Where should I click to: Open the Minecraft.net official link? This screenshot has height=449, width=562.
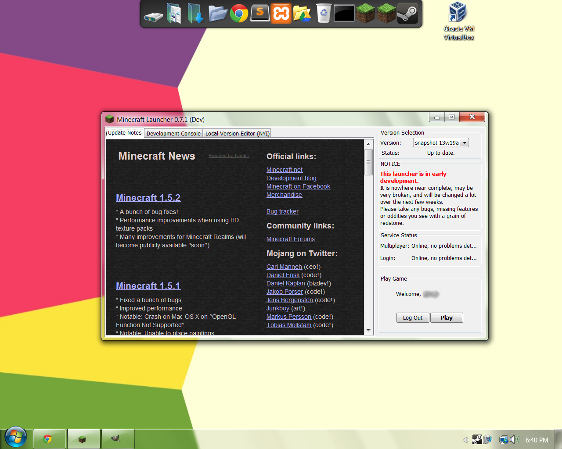tap(285, 170)
